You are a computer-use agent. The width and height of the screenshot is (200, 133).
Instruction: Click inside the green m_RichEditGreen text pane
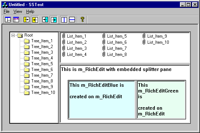161,100
